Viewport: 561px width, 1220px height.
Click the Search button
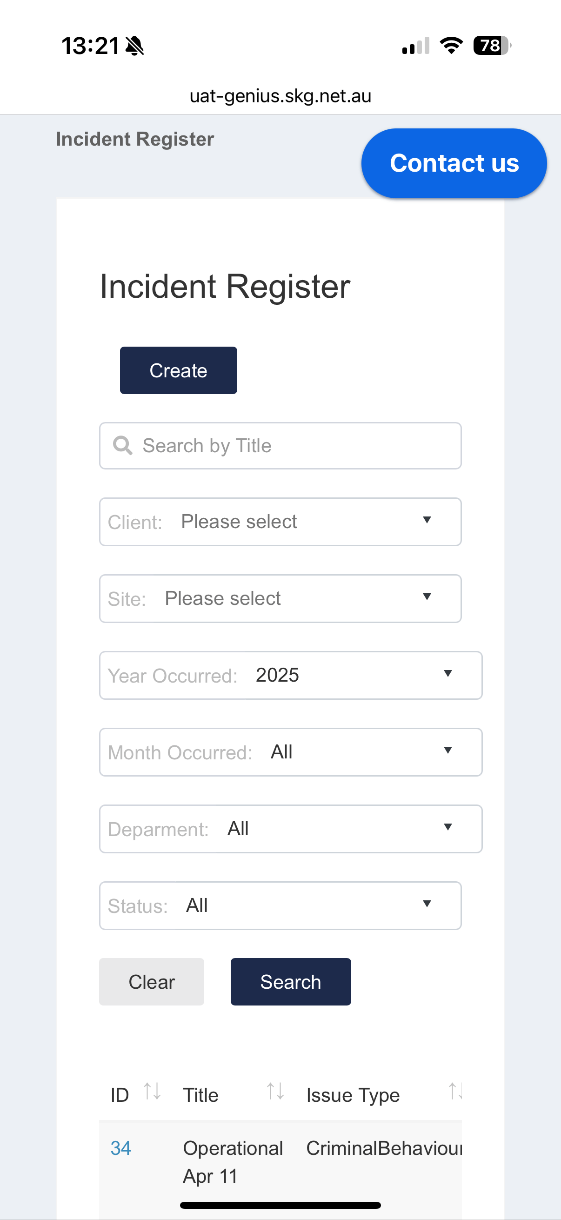pyautogui.click(x=291, y=982)
